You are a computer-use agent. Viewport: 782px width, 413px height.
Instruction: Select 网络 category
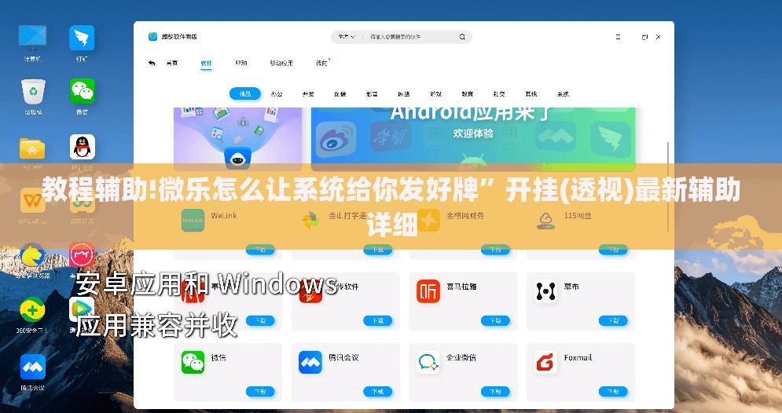click(403, 93)
